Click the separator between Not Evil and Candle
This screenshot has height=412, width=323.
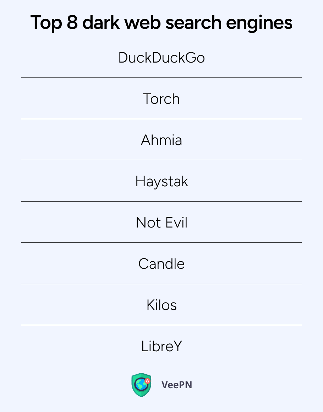[x=161, y=242]
